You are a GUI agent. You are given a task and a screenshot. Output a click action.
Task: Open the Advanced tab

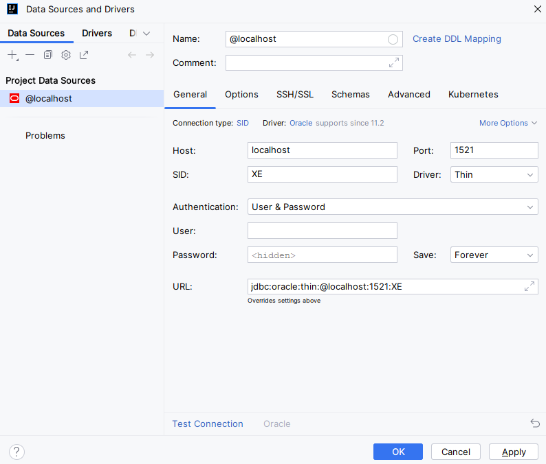(409, 95)
